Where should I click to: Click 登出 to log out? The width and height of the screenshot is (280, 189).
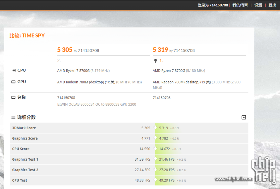tap(272, 5)
